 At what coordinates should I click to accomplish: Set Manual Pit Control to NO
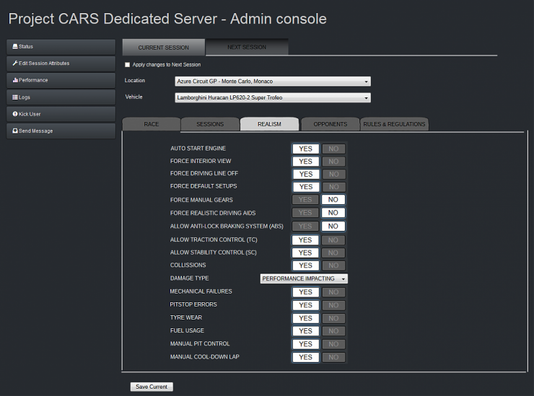(x=333, y=344)
